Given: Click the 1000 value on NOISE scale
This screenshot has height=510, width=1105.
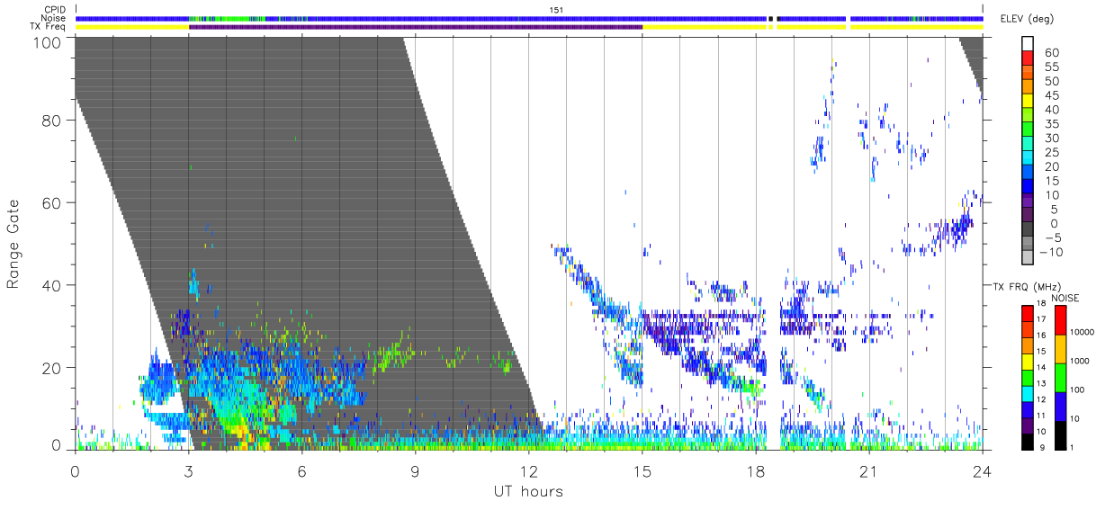Looking at the screenshot, I should pyautogui.click(x=1080, y=361).
